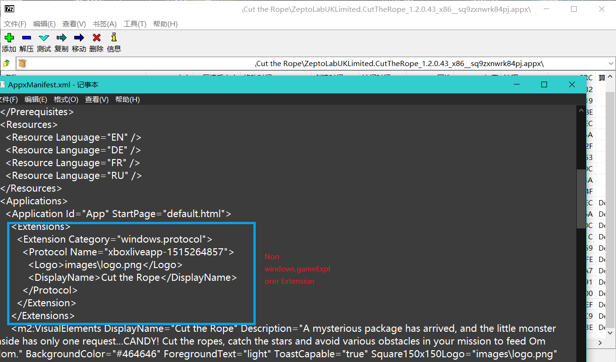616x362 pixels.
Task: Click the 7-Zip app icon in title bar
Action: click(x=9, y=9)
